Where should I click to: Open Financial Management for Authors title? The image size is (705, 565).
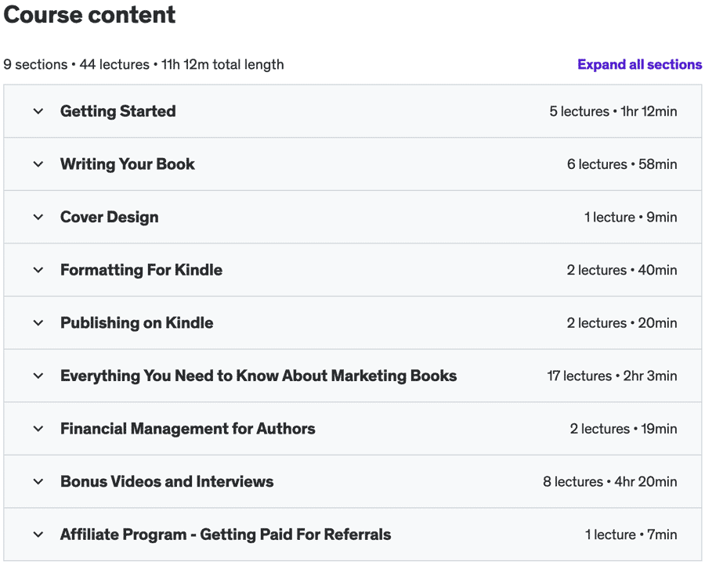pyautogui.click(x=187, y=429)
